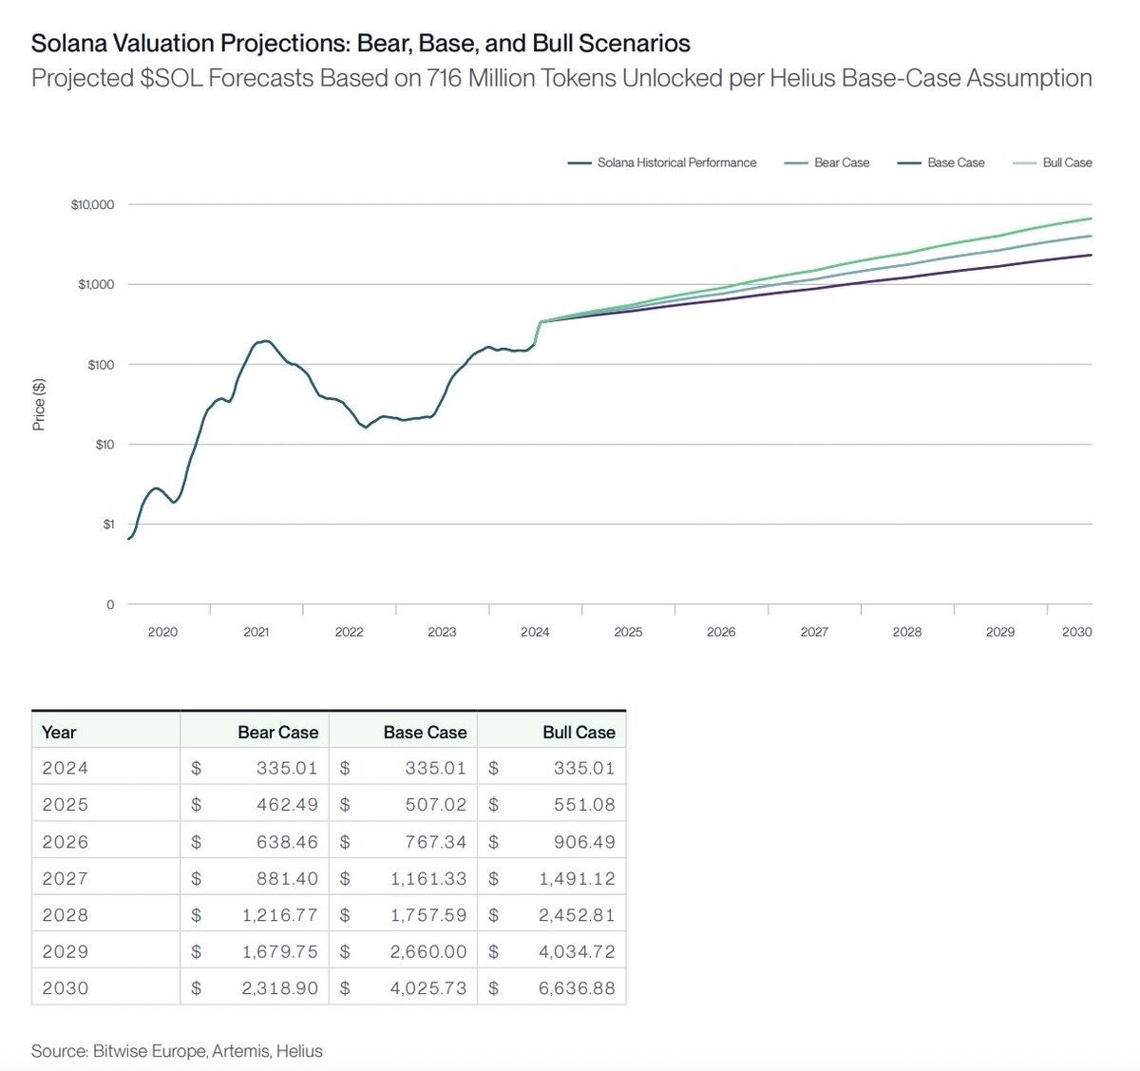1140x1071 pixels.
Task: Click the 2030 label on the x-axis
Action: click(1076, 632)
